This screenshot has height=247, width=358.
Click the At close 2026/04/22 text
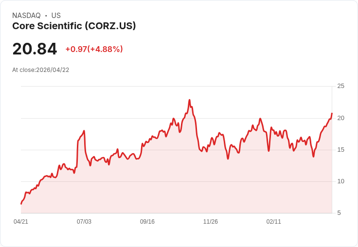point(41,70)
